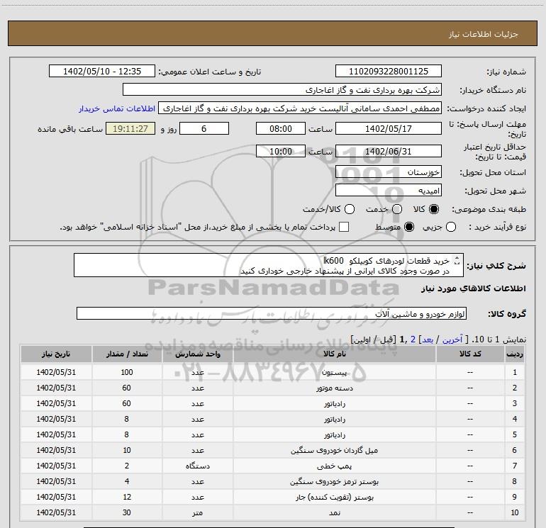
Task: Select the کالا/خدمت radio option
Action: click(x=350, y=209)
